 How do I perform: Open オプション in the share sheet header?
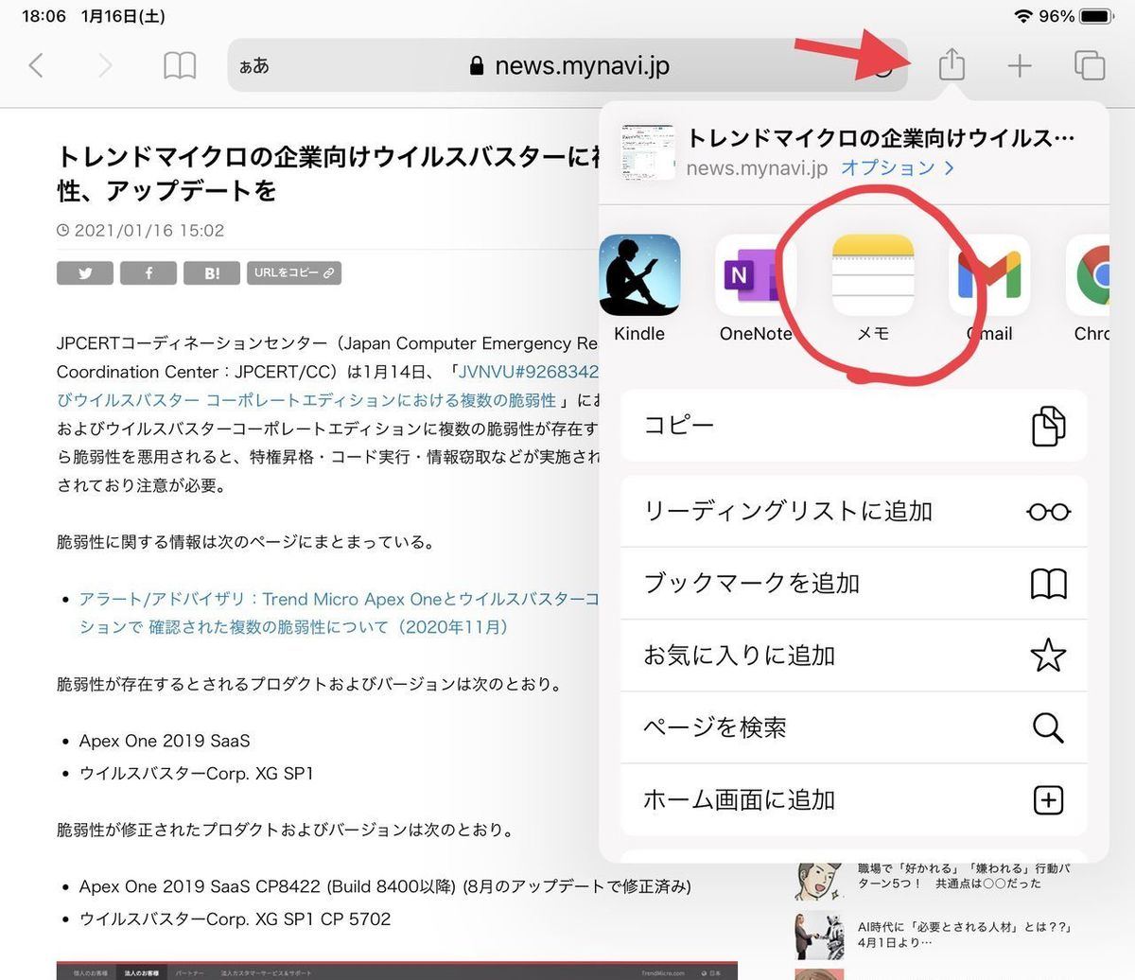click(897, 167)
